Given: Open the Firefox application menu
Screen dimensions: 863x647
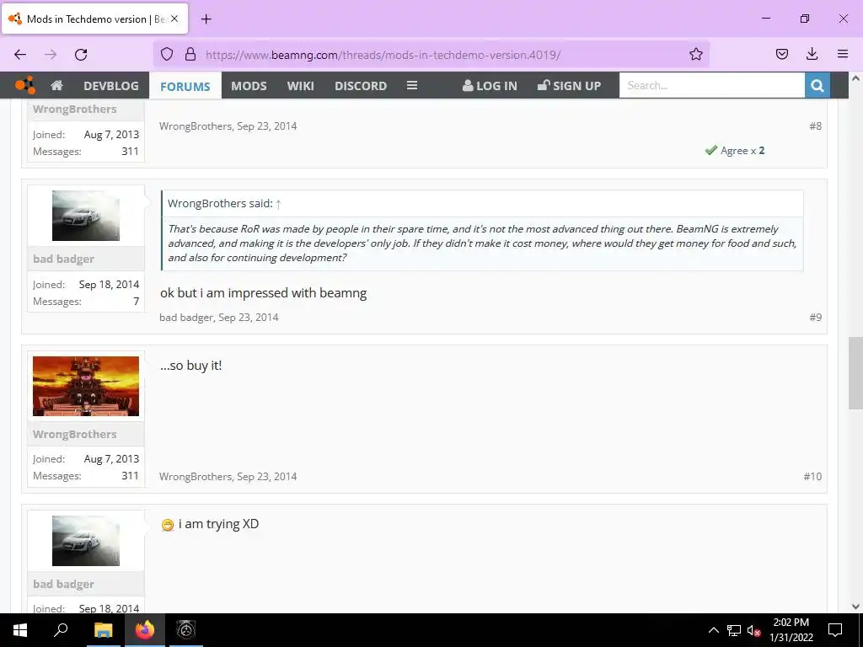Looking at the screenshot, I should tap(843, 54).
